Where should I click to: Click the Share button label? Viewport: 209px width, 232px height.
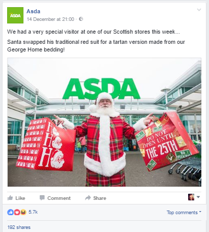99,198
